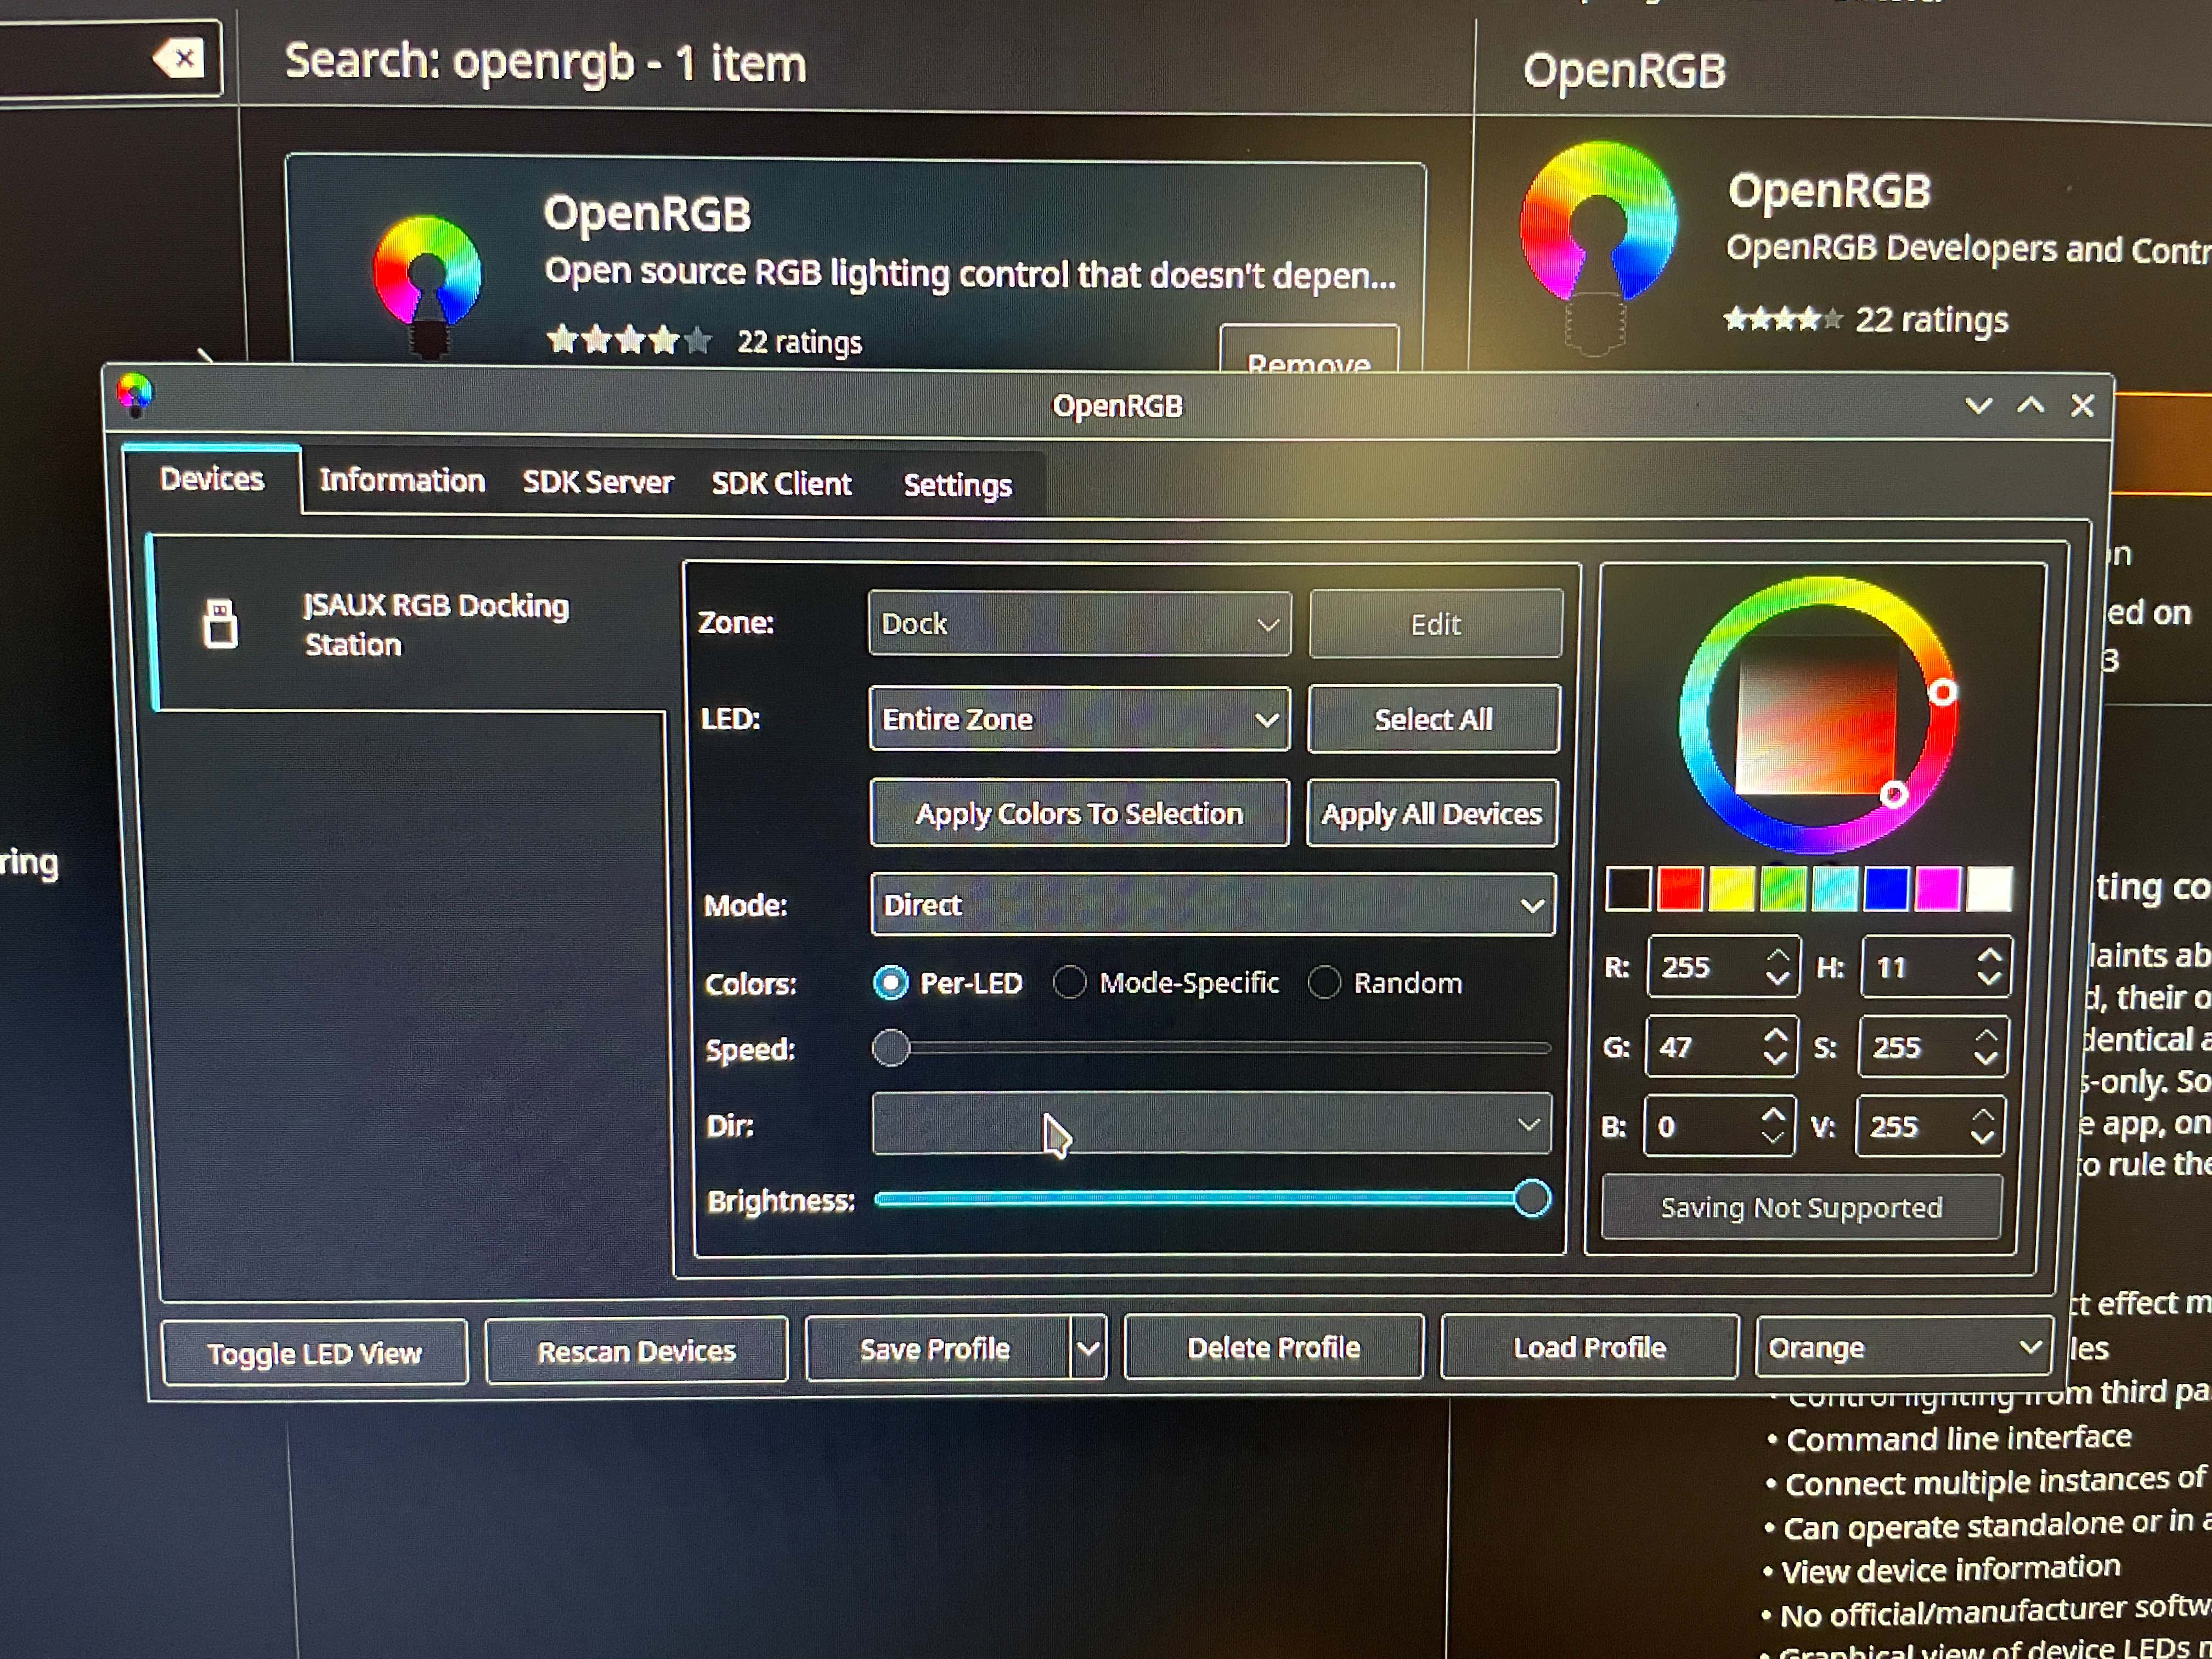Click Select All for LEDs
Screen dimensions: 2212x1659
(x=1434, y=719)
